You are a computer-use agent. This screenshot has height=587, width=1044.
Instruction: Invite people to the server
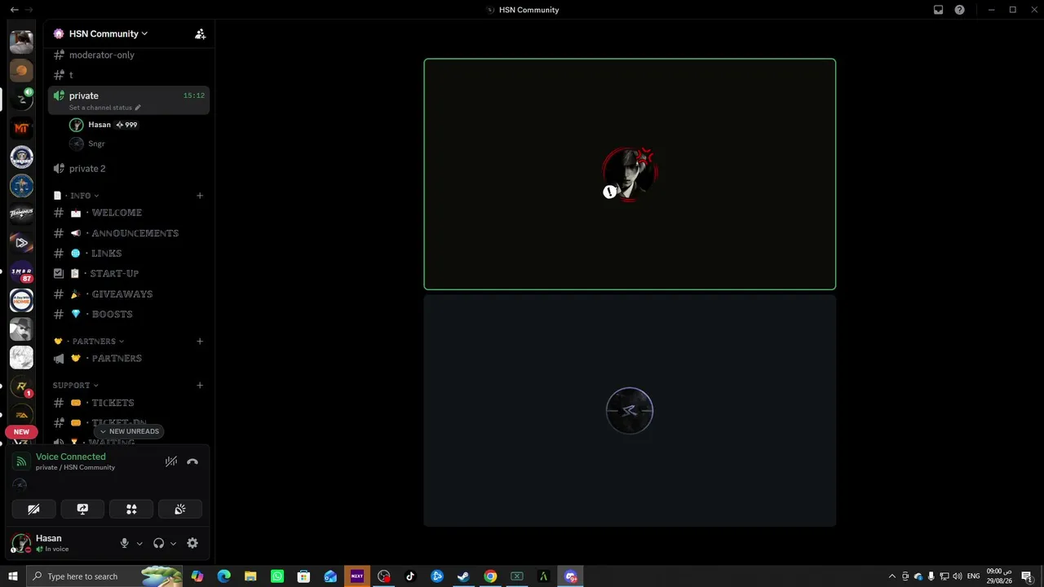pyautogui.click(x=200, y=33)
